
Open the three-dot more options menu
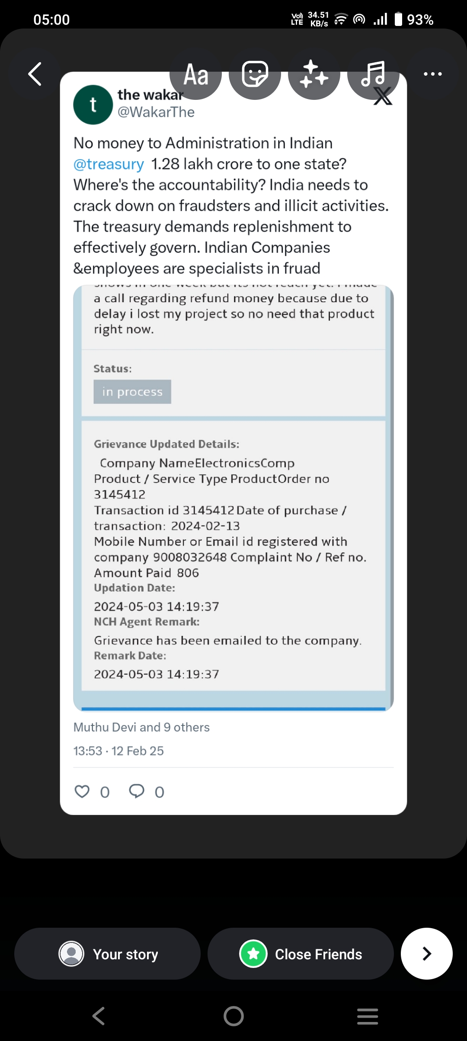point(433,74)
